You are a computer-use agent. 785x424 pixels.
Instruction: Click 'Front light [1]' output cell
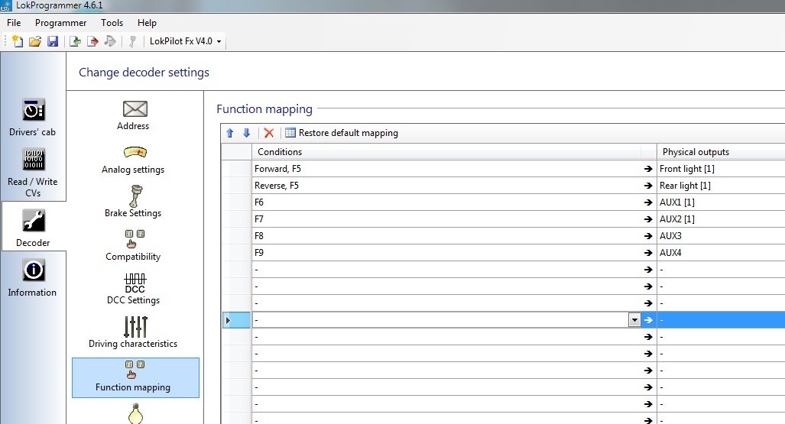point(721,169)
